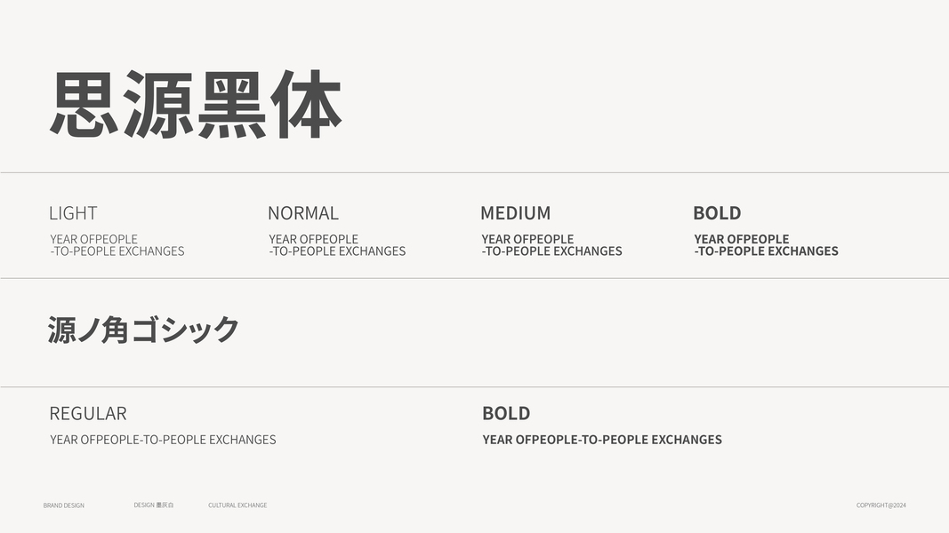Click the BOLD heading in the top row
This screenshot has height=533, width=949.
(716, 213)
